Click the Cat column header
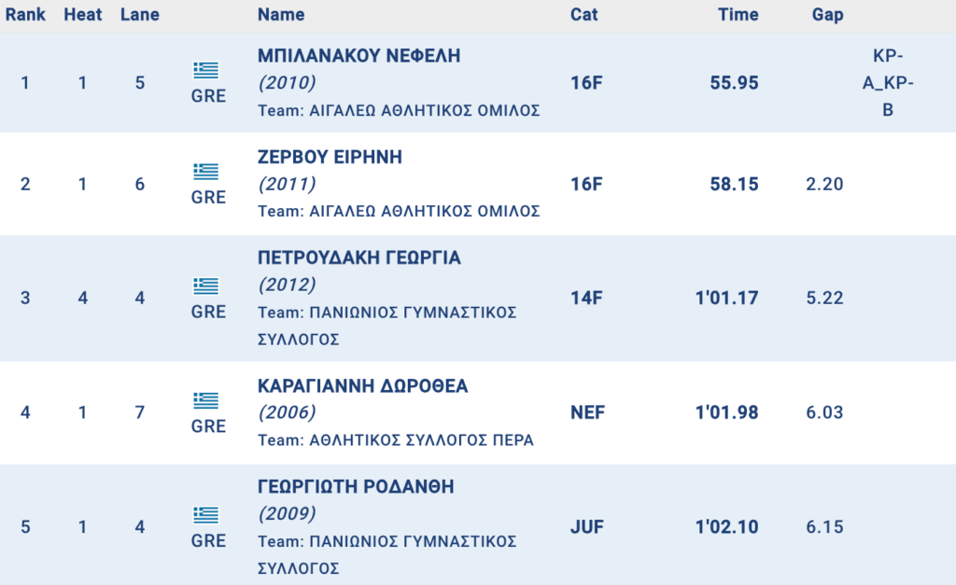Viewport: 956px width, 585px height. pyautogui.click(x=584, y=15)
